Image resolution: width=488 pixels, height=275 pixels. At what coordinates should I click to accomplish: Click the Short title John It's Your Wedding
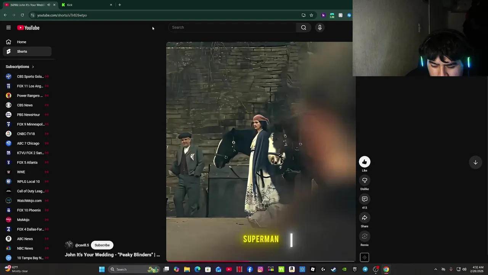(112, 255)
